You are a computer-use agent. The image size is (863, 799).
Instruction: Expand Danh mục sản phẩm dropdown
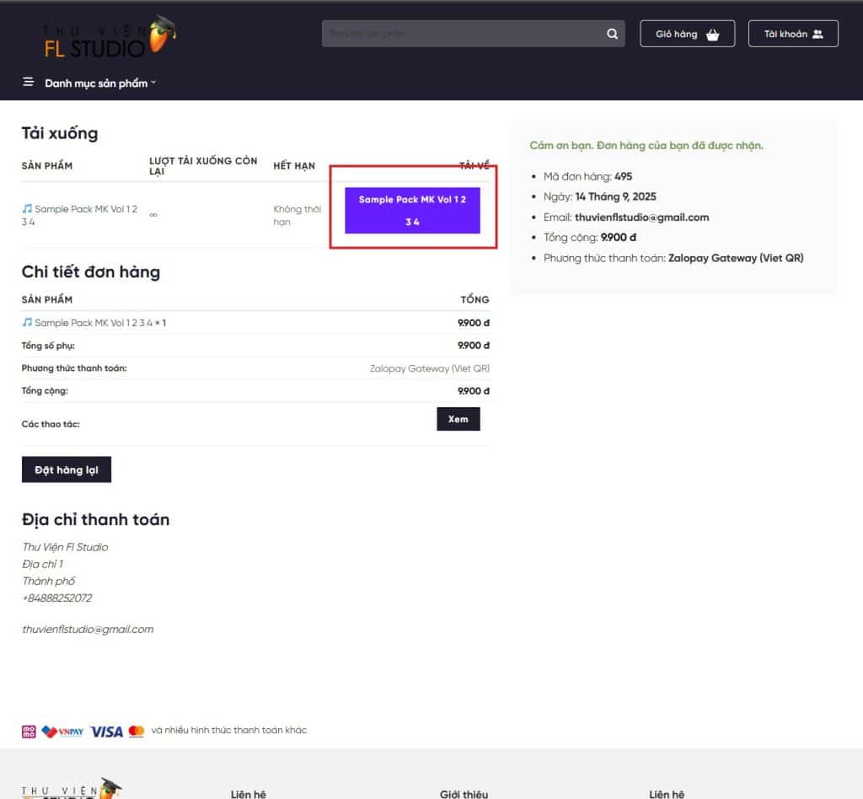[x=100, y=83]
